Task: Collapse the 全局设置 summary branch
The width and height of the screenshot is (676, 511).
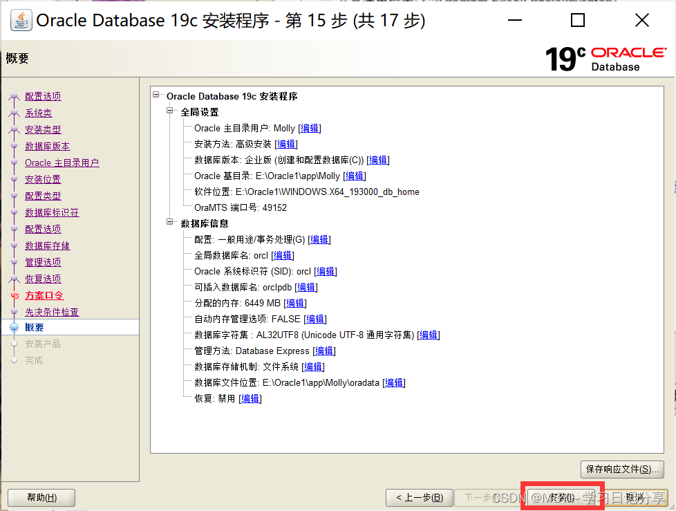Action: tap(170, 111)
